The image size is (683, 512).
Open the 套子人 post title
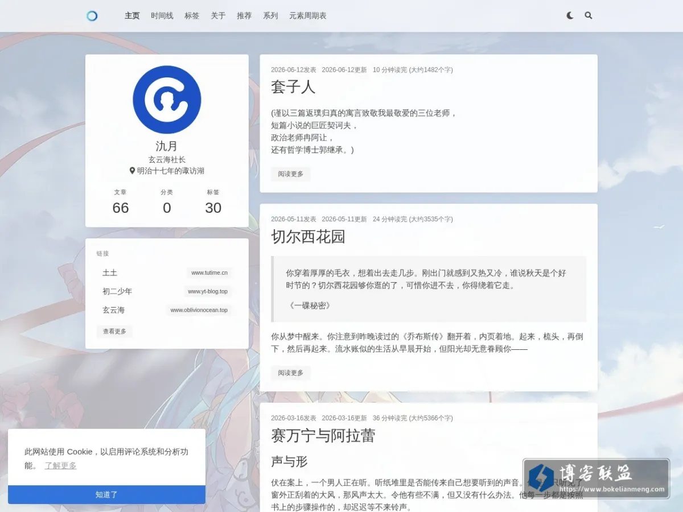click(x=293, y=87)
